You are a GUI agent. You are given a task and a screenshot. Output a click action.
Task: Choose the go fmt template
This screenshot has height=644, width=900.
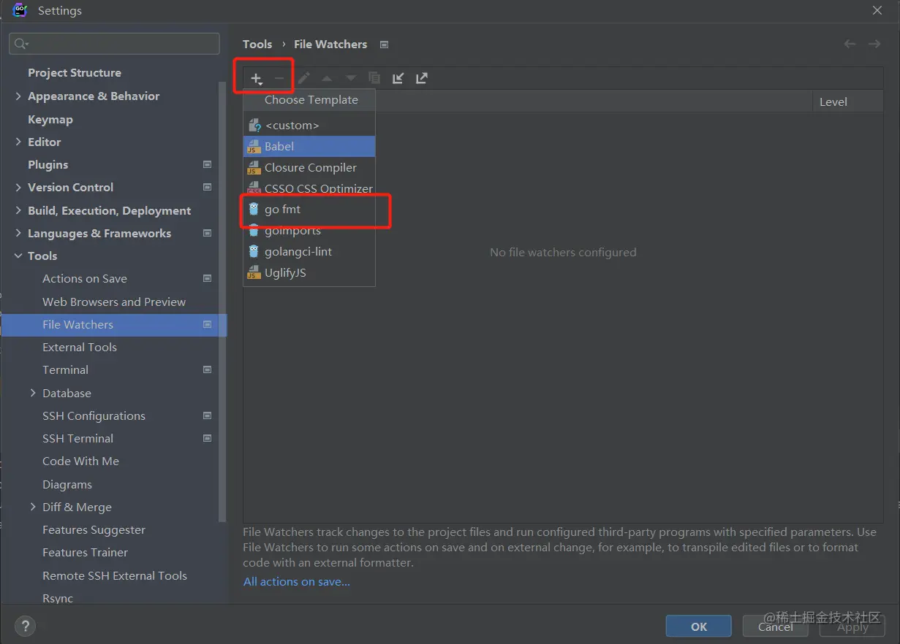tap(309, 210)
